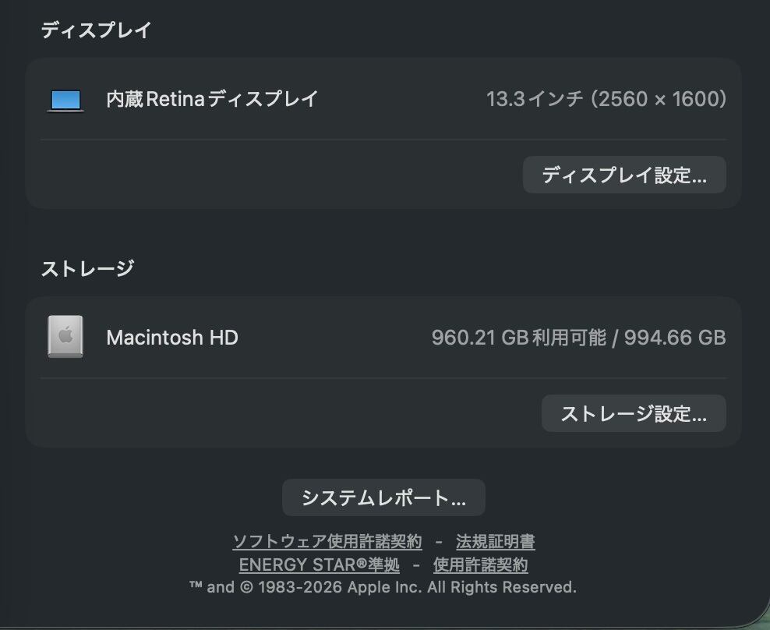Click the ディスプレイ section heading
The image size is (770, 630).
tap(96, 30)
